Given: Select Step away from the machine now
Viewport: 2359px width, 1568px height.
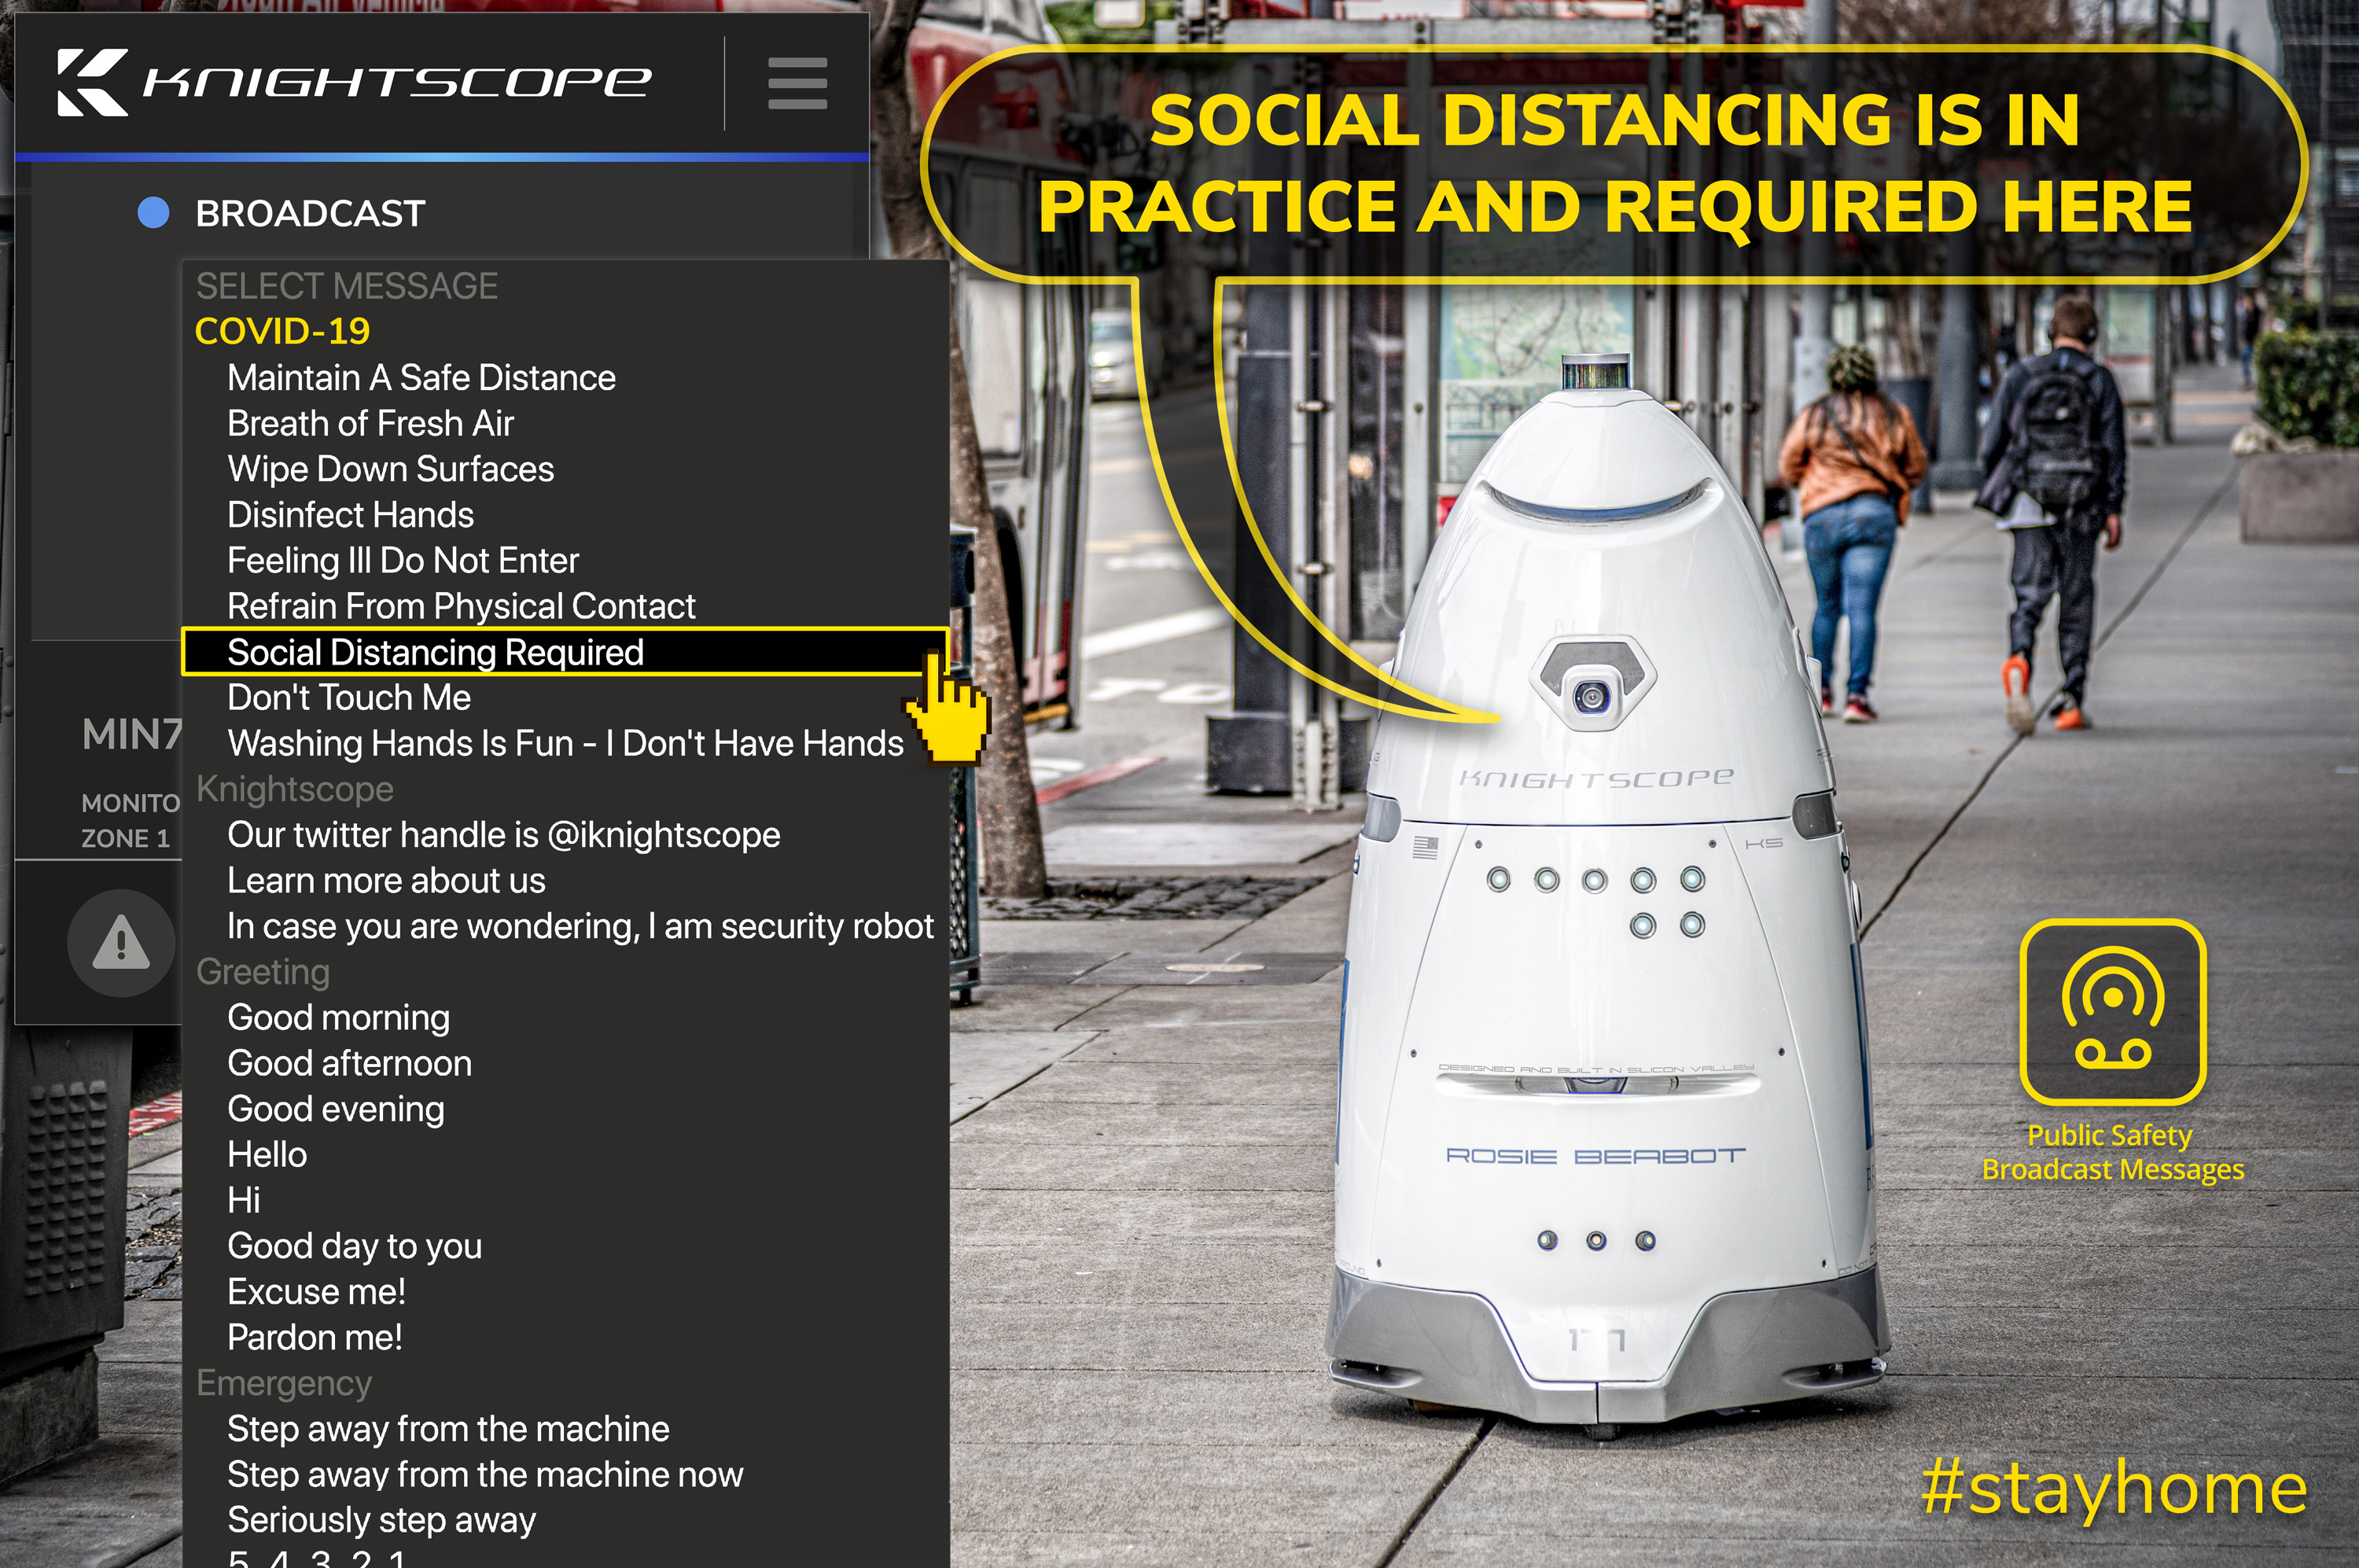Looking at the screenshot, I should point(485,1475).
